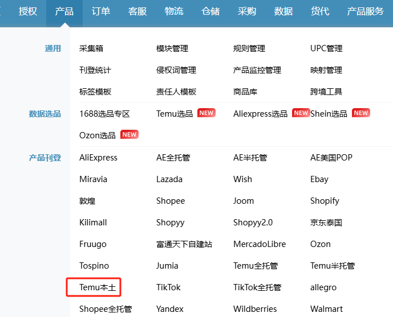The image size is (393, 317).
Task: Select Joom listing
Action: (x=244, y=201)
